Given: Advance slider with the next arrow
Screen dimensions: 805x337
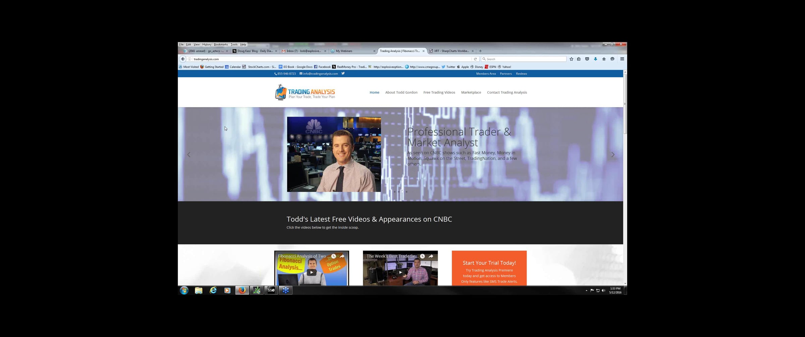Looking at the screenshot, I should tap(613, 155).
